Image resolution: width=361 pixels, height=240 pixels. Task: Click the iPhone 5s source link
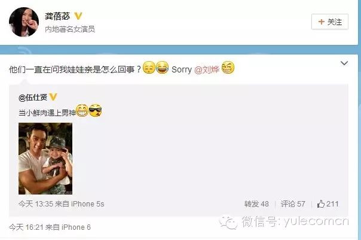(87, 204)
